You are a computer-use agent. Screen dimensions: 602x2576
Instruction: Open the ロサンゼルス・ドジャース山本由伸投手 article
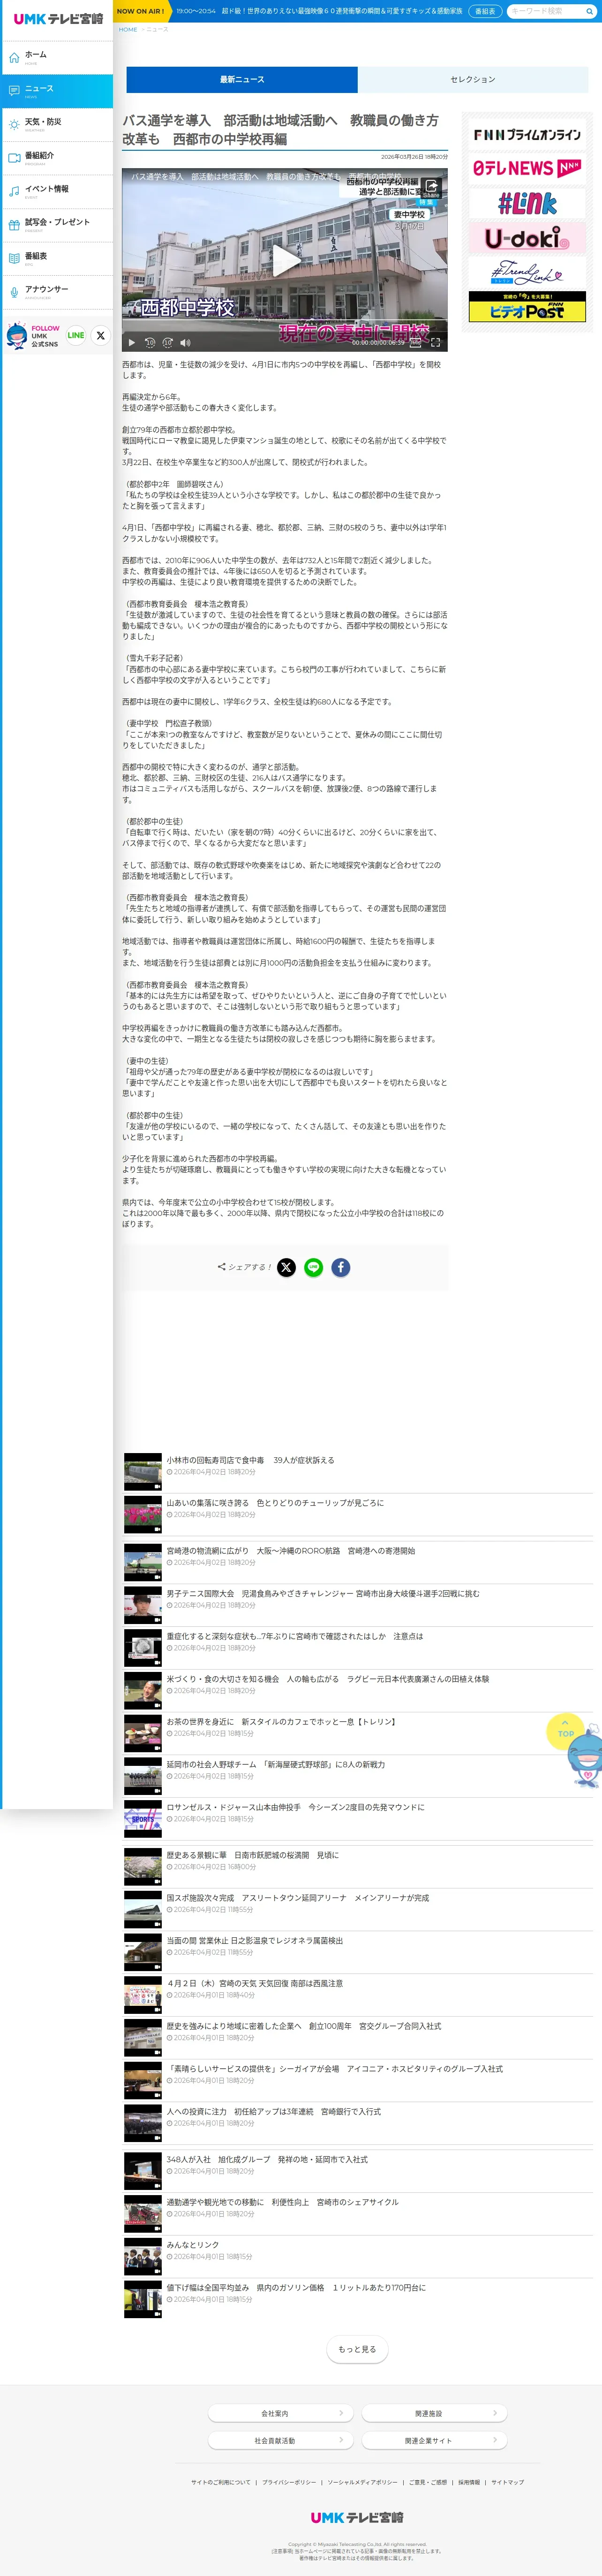tap(295, 1808)
